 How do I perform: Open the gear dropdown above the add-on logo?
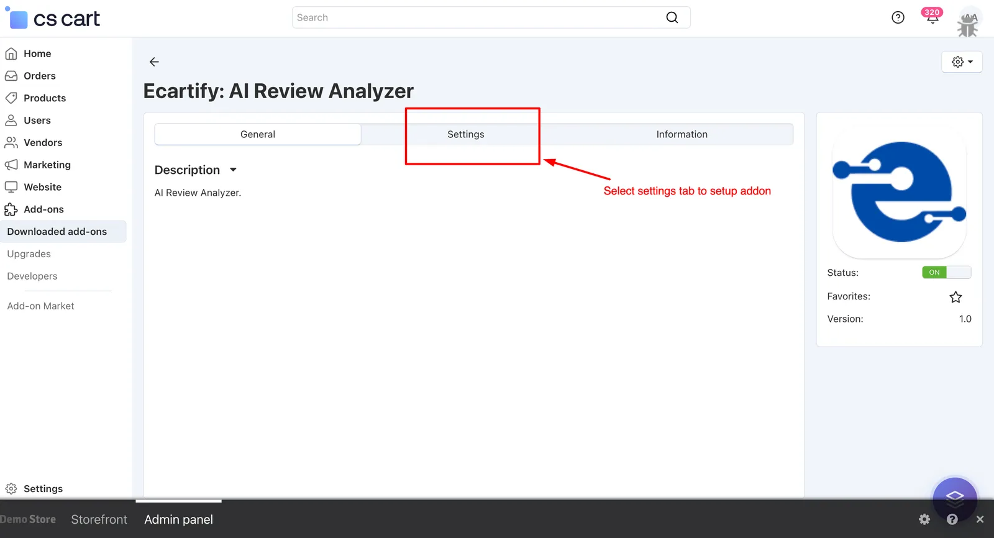962,62
